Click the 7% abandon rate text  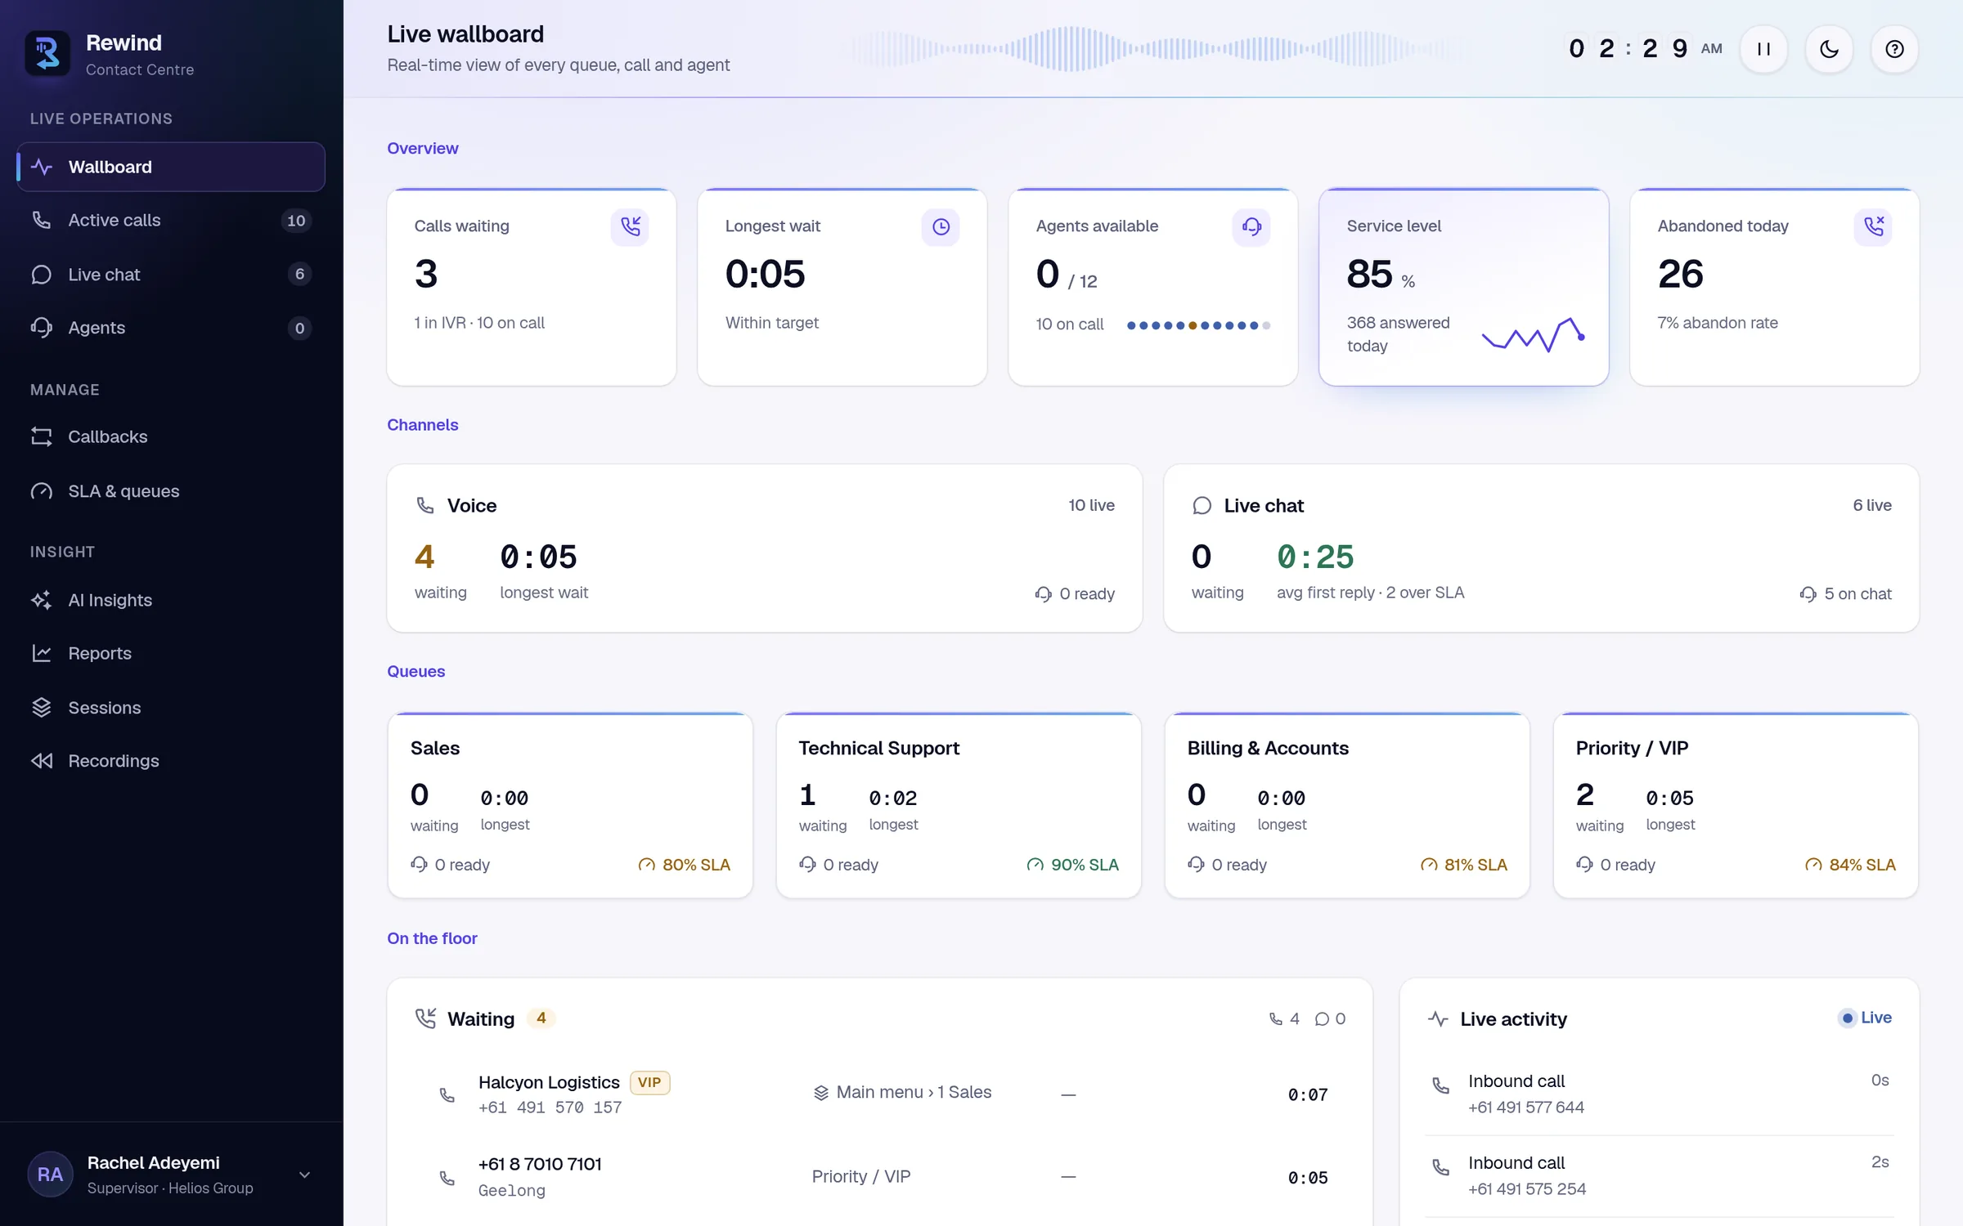pos(1718,323)
